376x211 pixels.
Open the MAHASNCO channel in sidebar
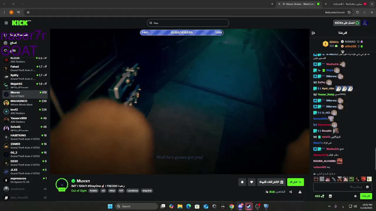(25, 103)
